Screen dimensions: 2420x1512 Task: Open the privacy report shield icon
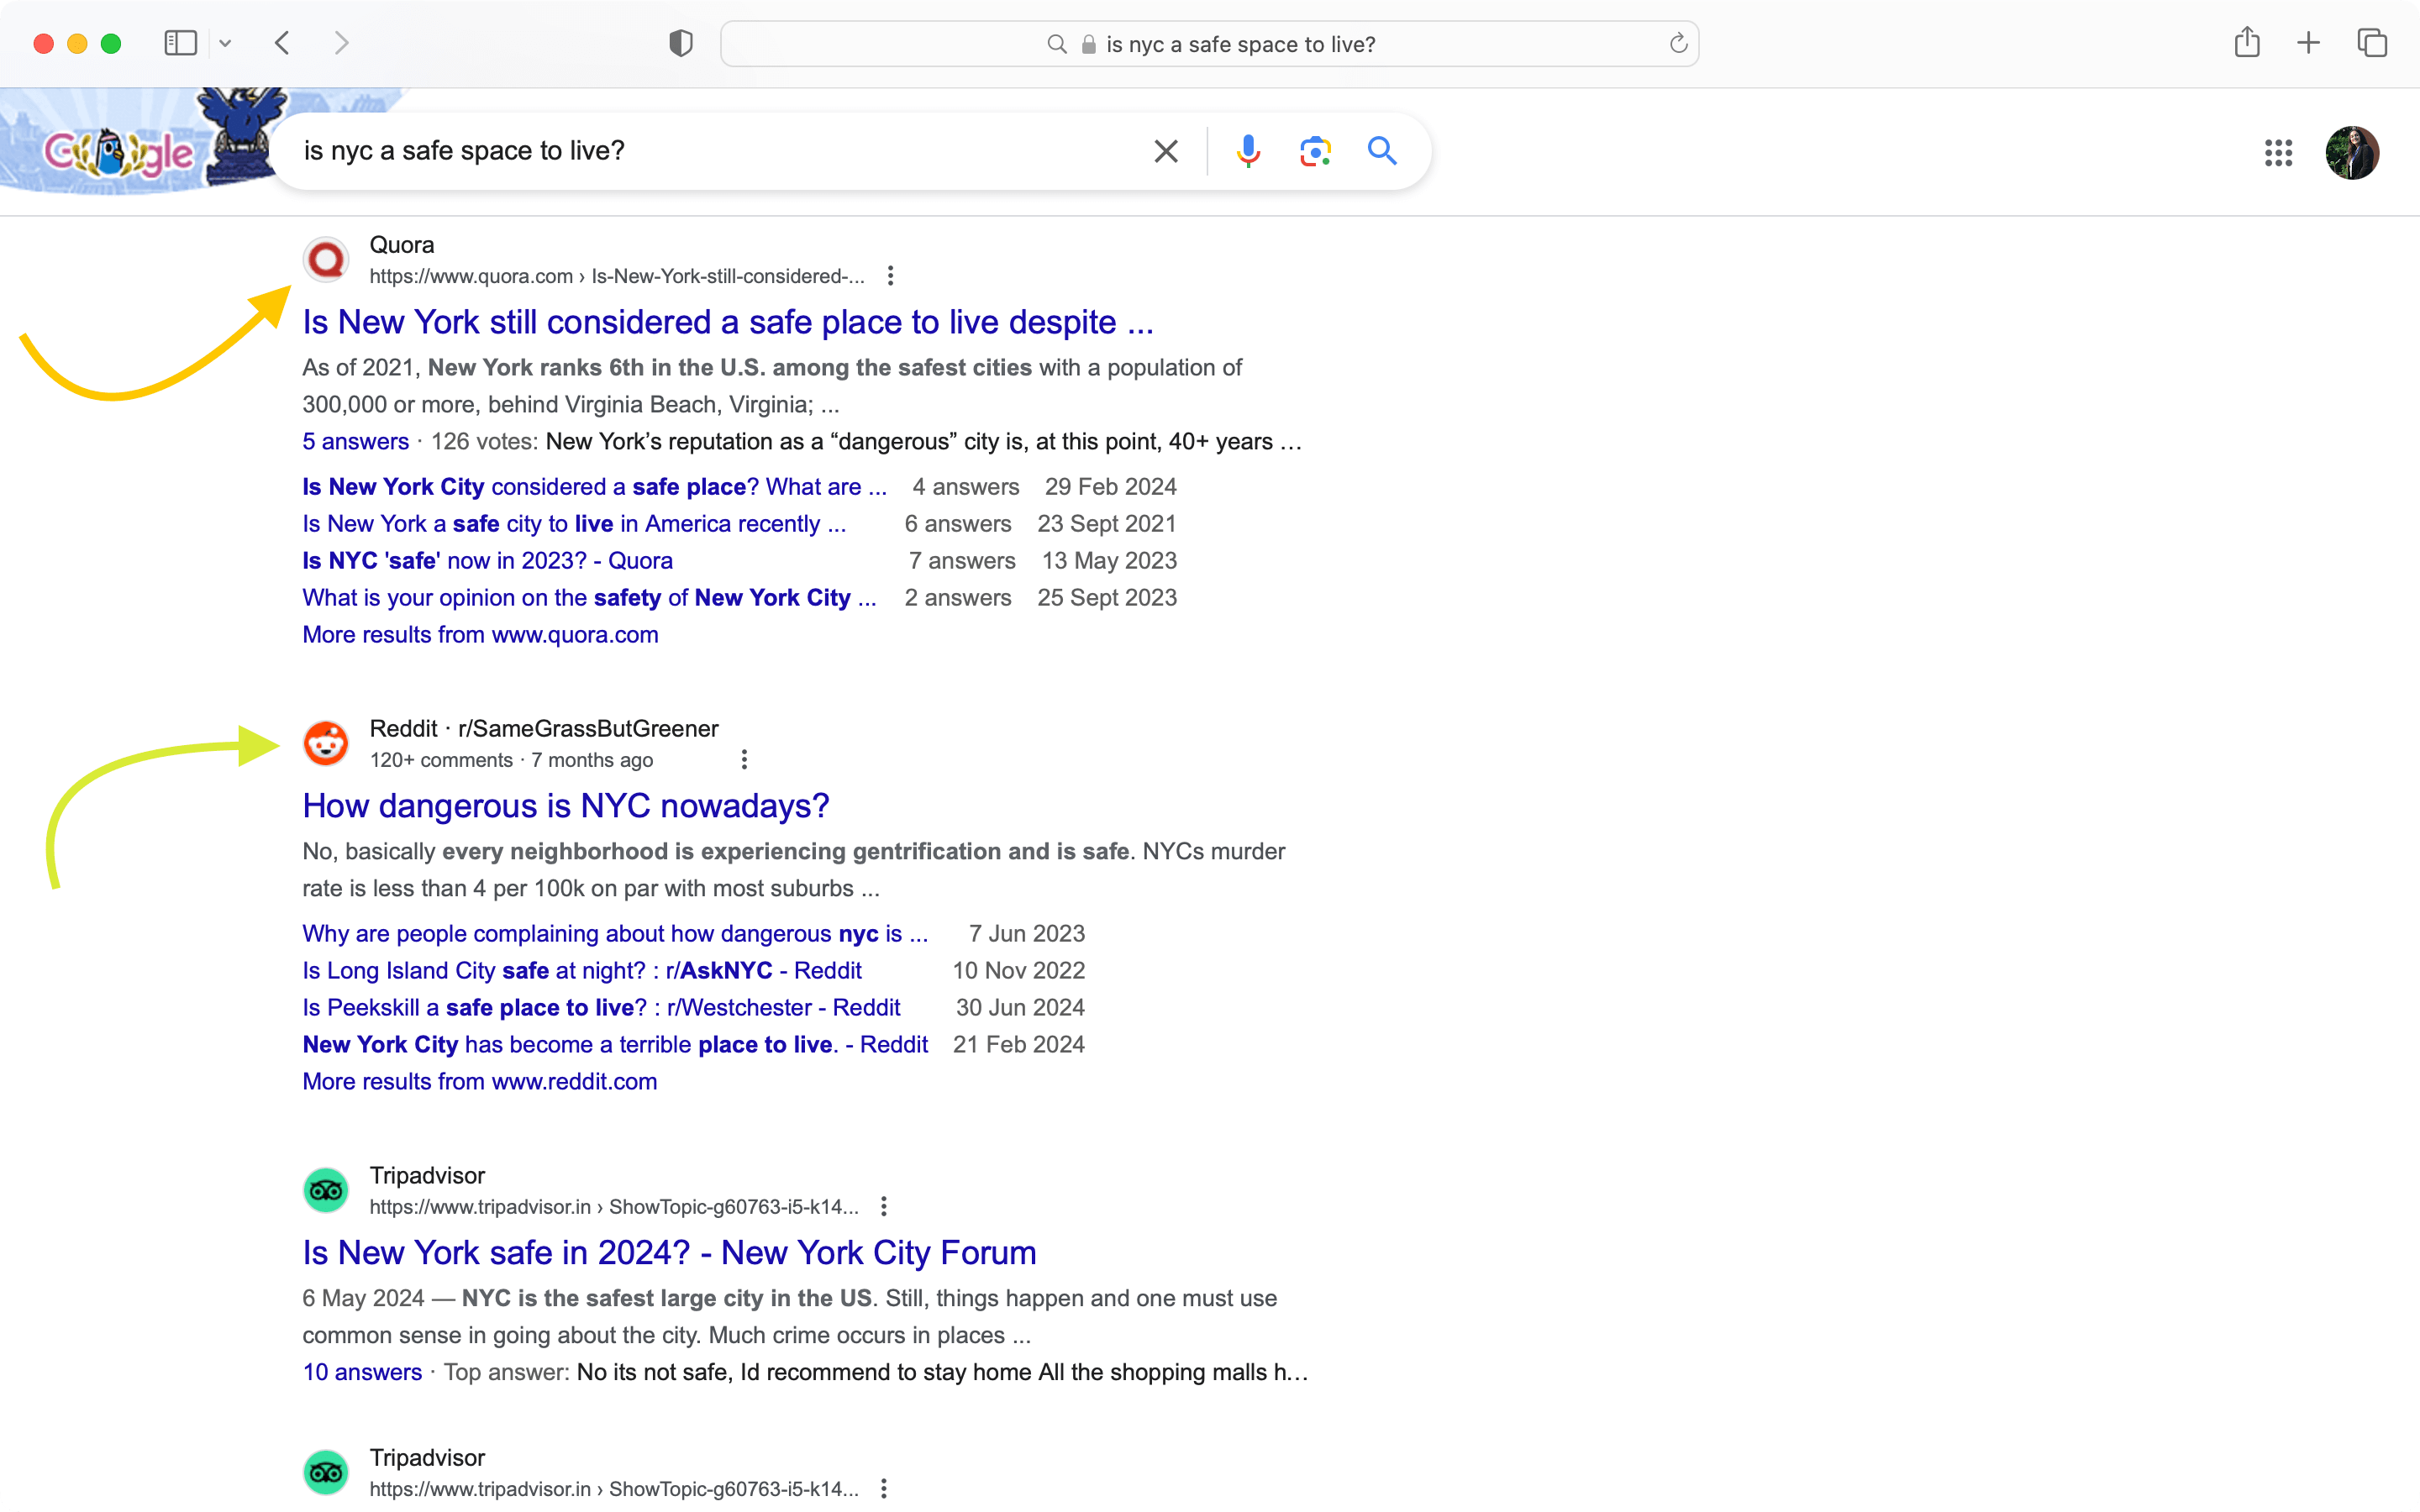pos(681,43)
